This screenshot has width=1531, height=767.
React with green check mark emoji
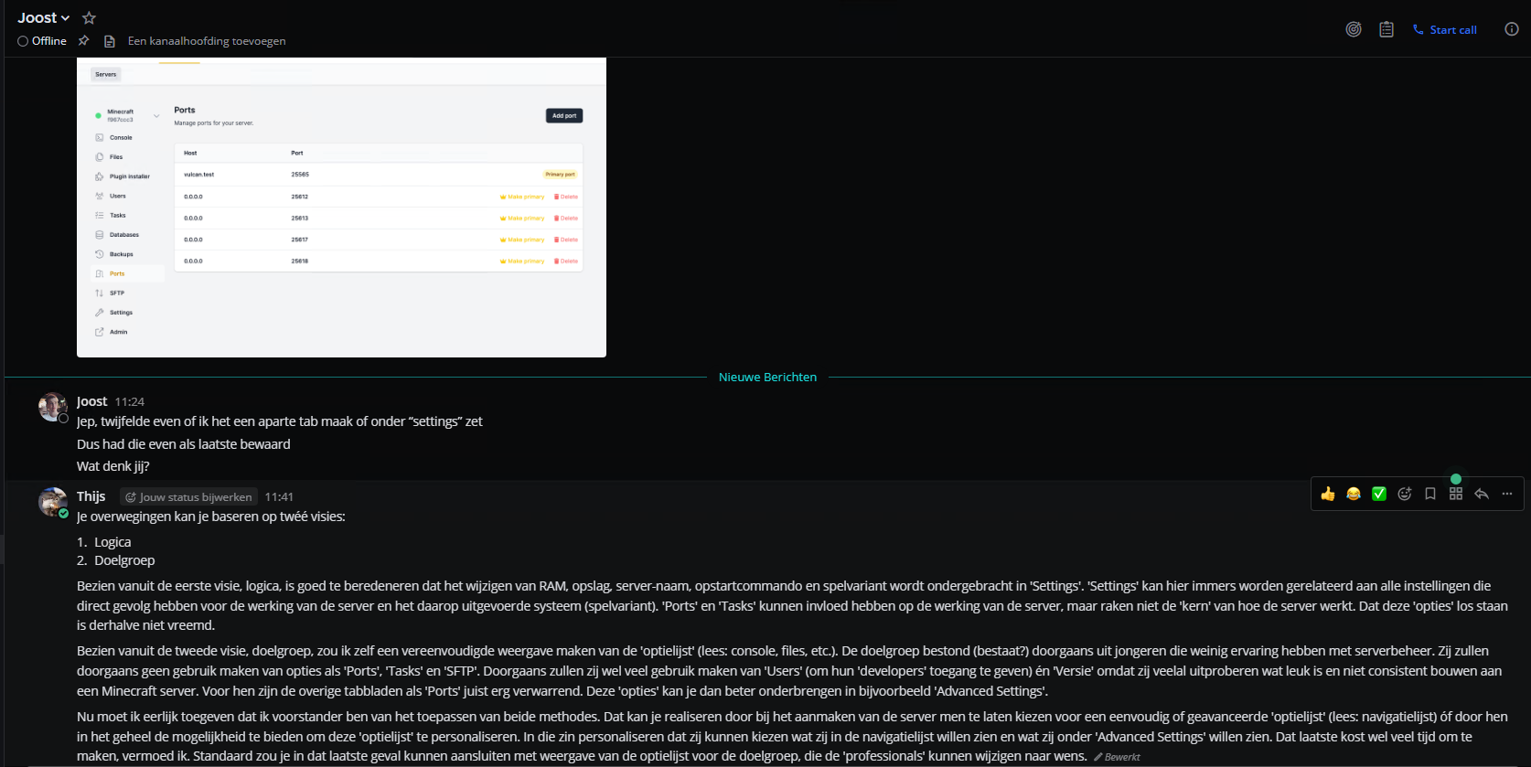pos(1379,494)
